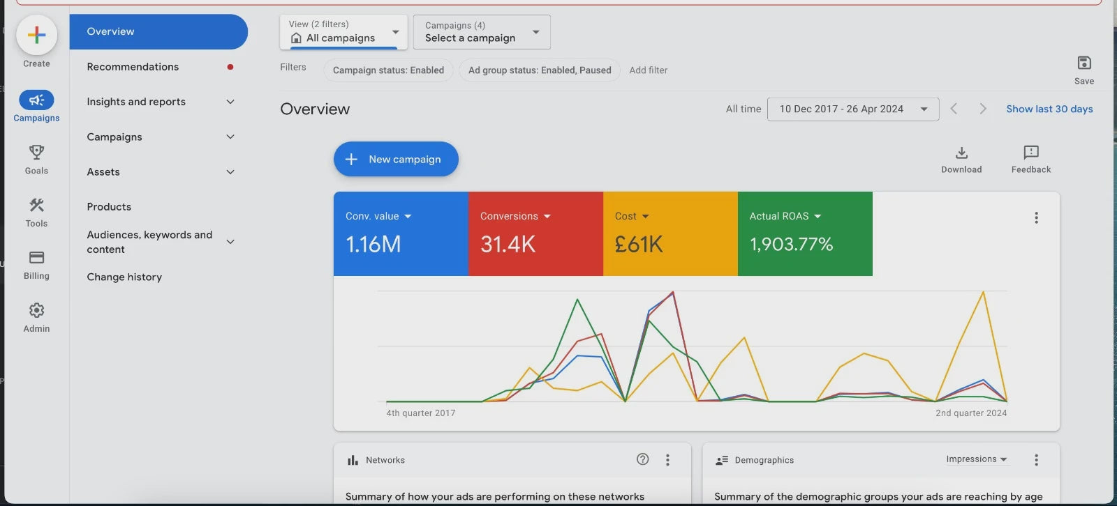Expand the Assets section
1117x506 pixels.
pos(230,172)
